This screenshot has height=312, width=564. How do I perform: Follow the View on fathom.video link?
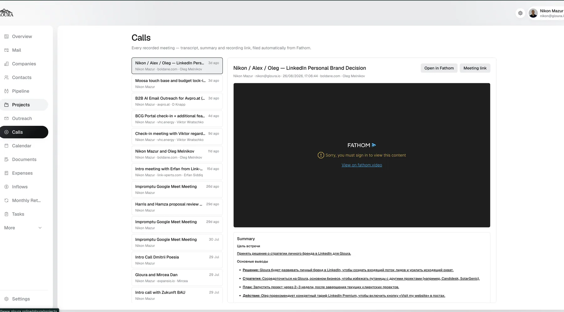click(x=362, y=165)
